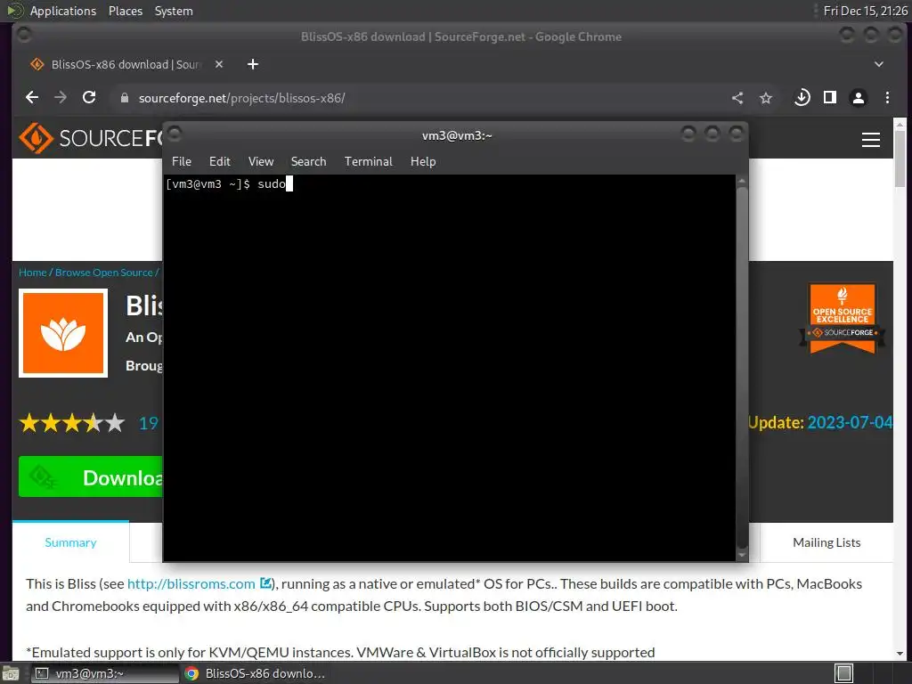The image size is (912, 684).
Task: Open the terminal Search menu
Action: [308, 161]
